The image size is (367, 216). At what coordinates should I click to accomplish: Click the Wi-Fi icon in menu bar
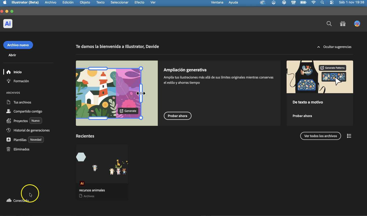point(313,3)
